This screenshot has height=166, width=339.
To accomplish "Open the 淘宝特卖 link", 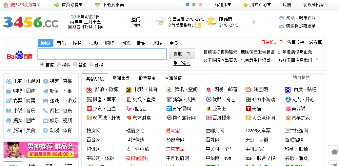I will (296, 42).
